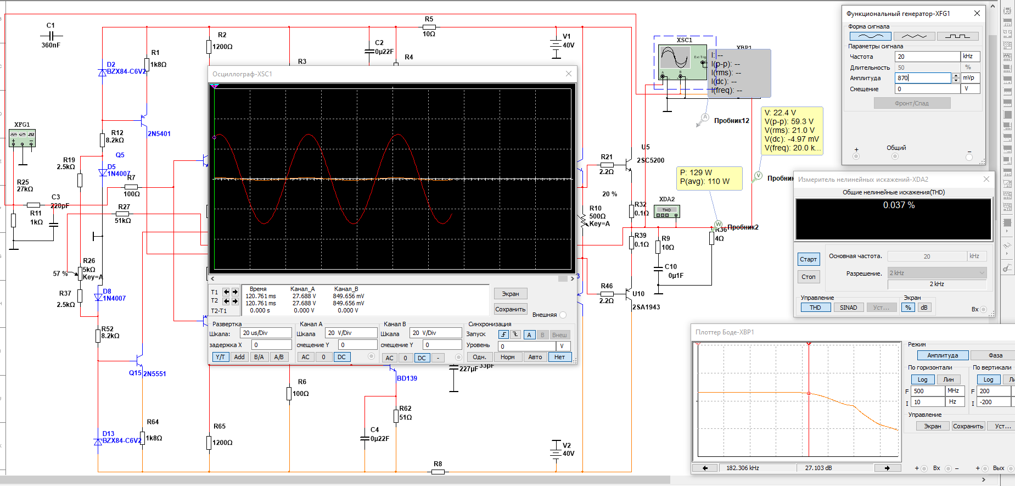Open XDA2 distortion analyzer symbol
1015x486 pixels.
point(667,211)
